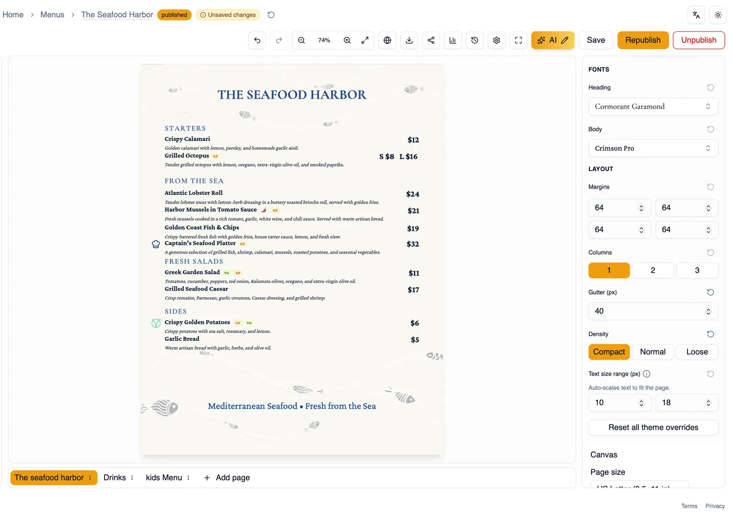Open the settings gear icon

click(497, 40)
